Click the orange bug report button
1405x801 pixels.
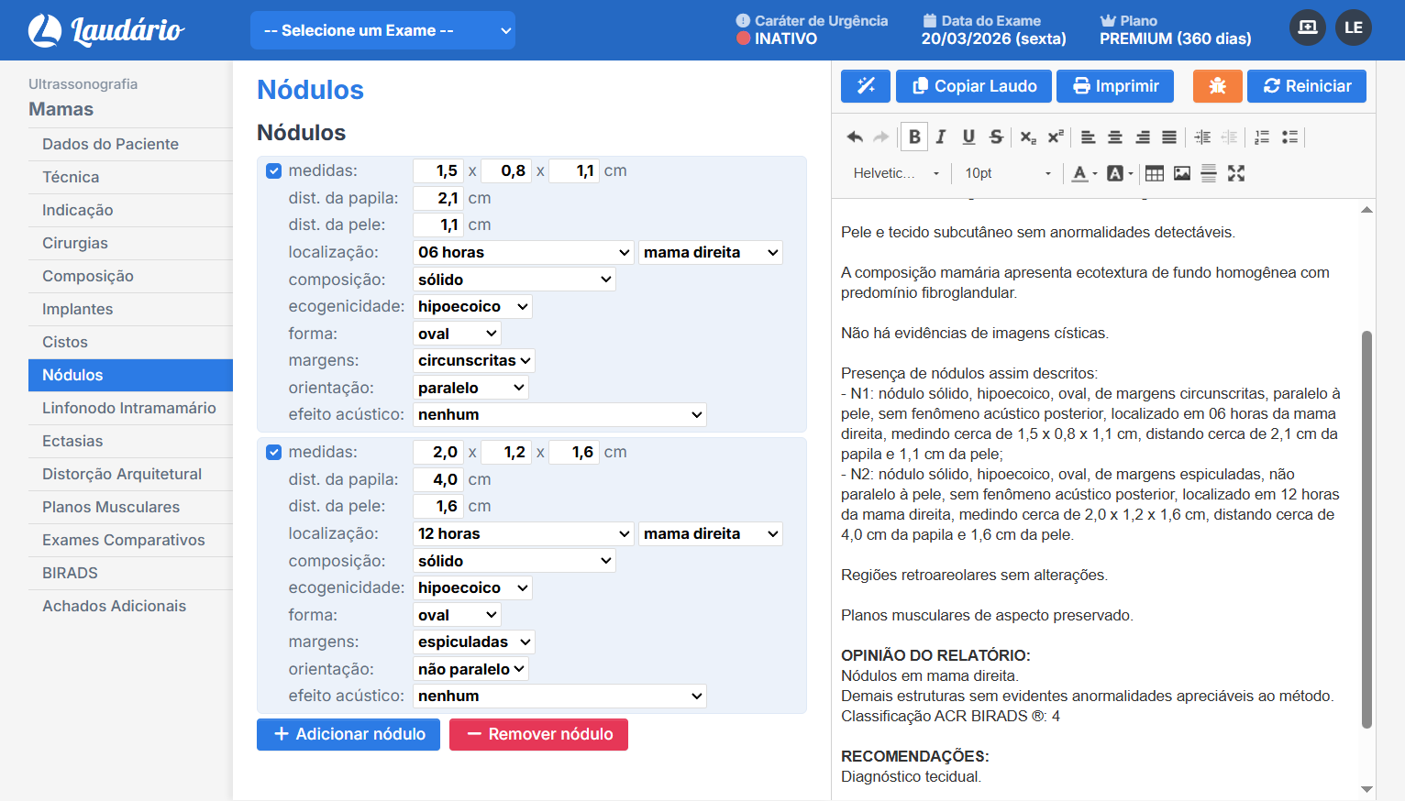[x=1217, y=86]
